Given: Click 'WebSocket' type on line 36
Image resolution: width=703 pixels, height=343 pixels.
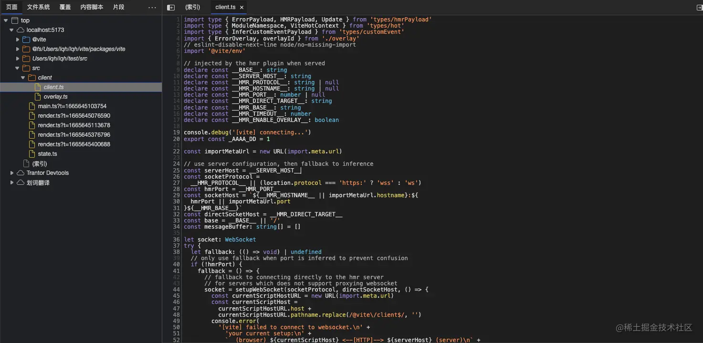Looking at the screenshot, I should (241, 240).
